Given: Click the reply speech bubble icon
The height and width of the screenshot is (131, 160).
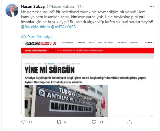Looking at the screenshot, I should click(x=23, y=122).
